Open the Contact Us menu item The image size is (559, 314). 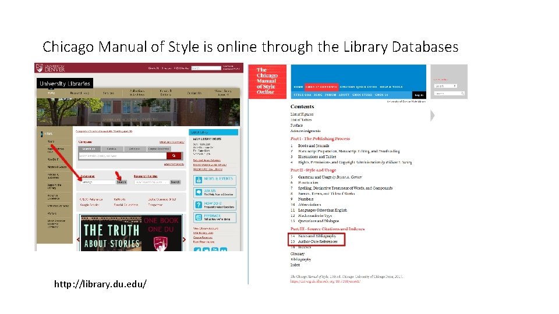pyautogui.click(x=194, y=93)
